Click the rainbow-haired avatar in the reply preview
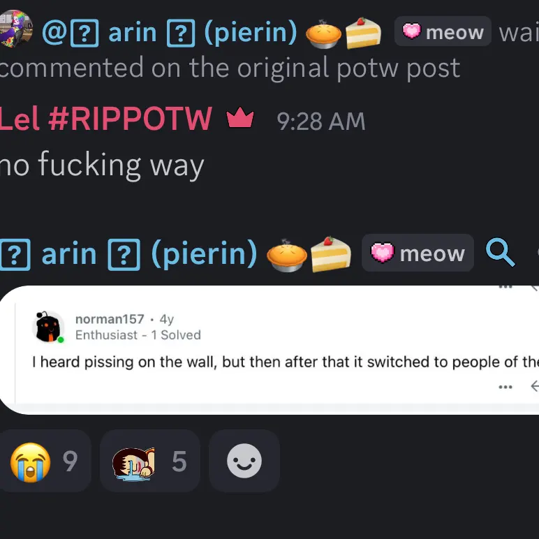This screenshot has height=539, width=539. pos(16,29)
